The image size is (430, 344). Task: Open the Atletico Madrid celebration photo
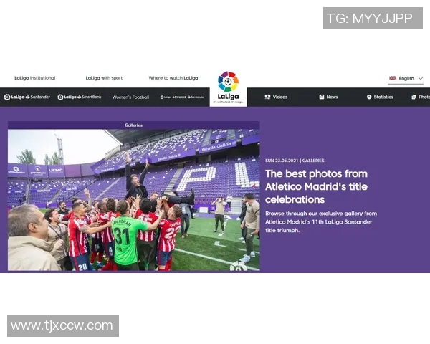click(x=133, y=200)
